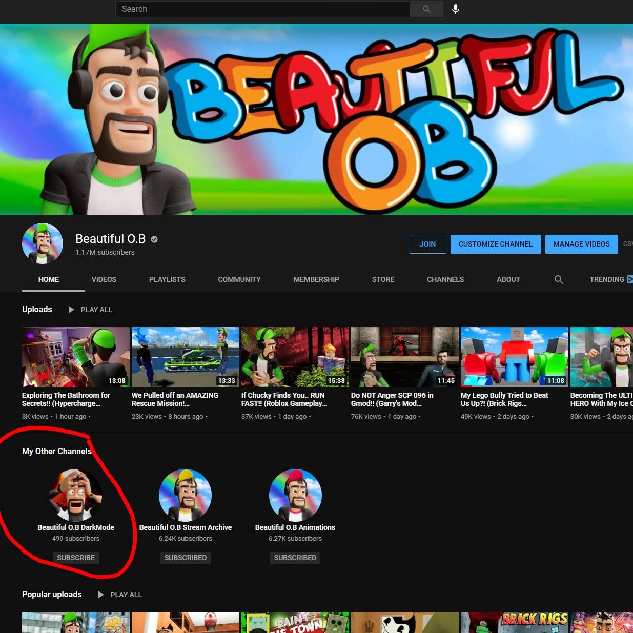Viewport: 633px width, 633px height.
Task: Click the search magnifier button
Action: click(x=426, y=9)
